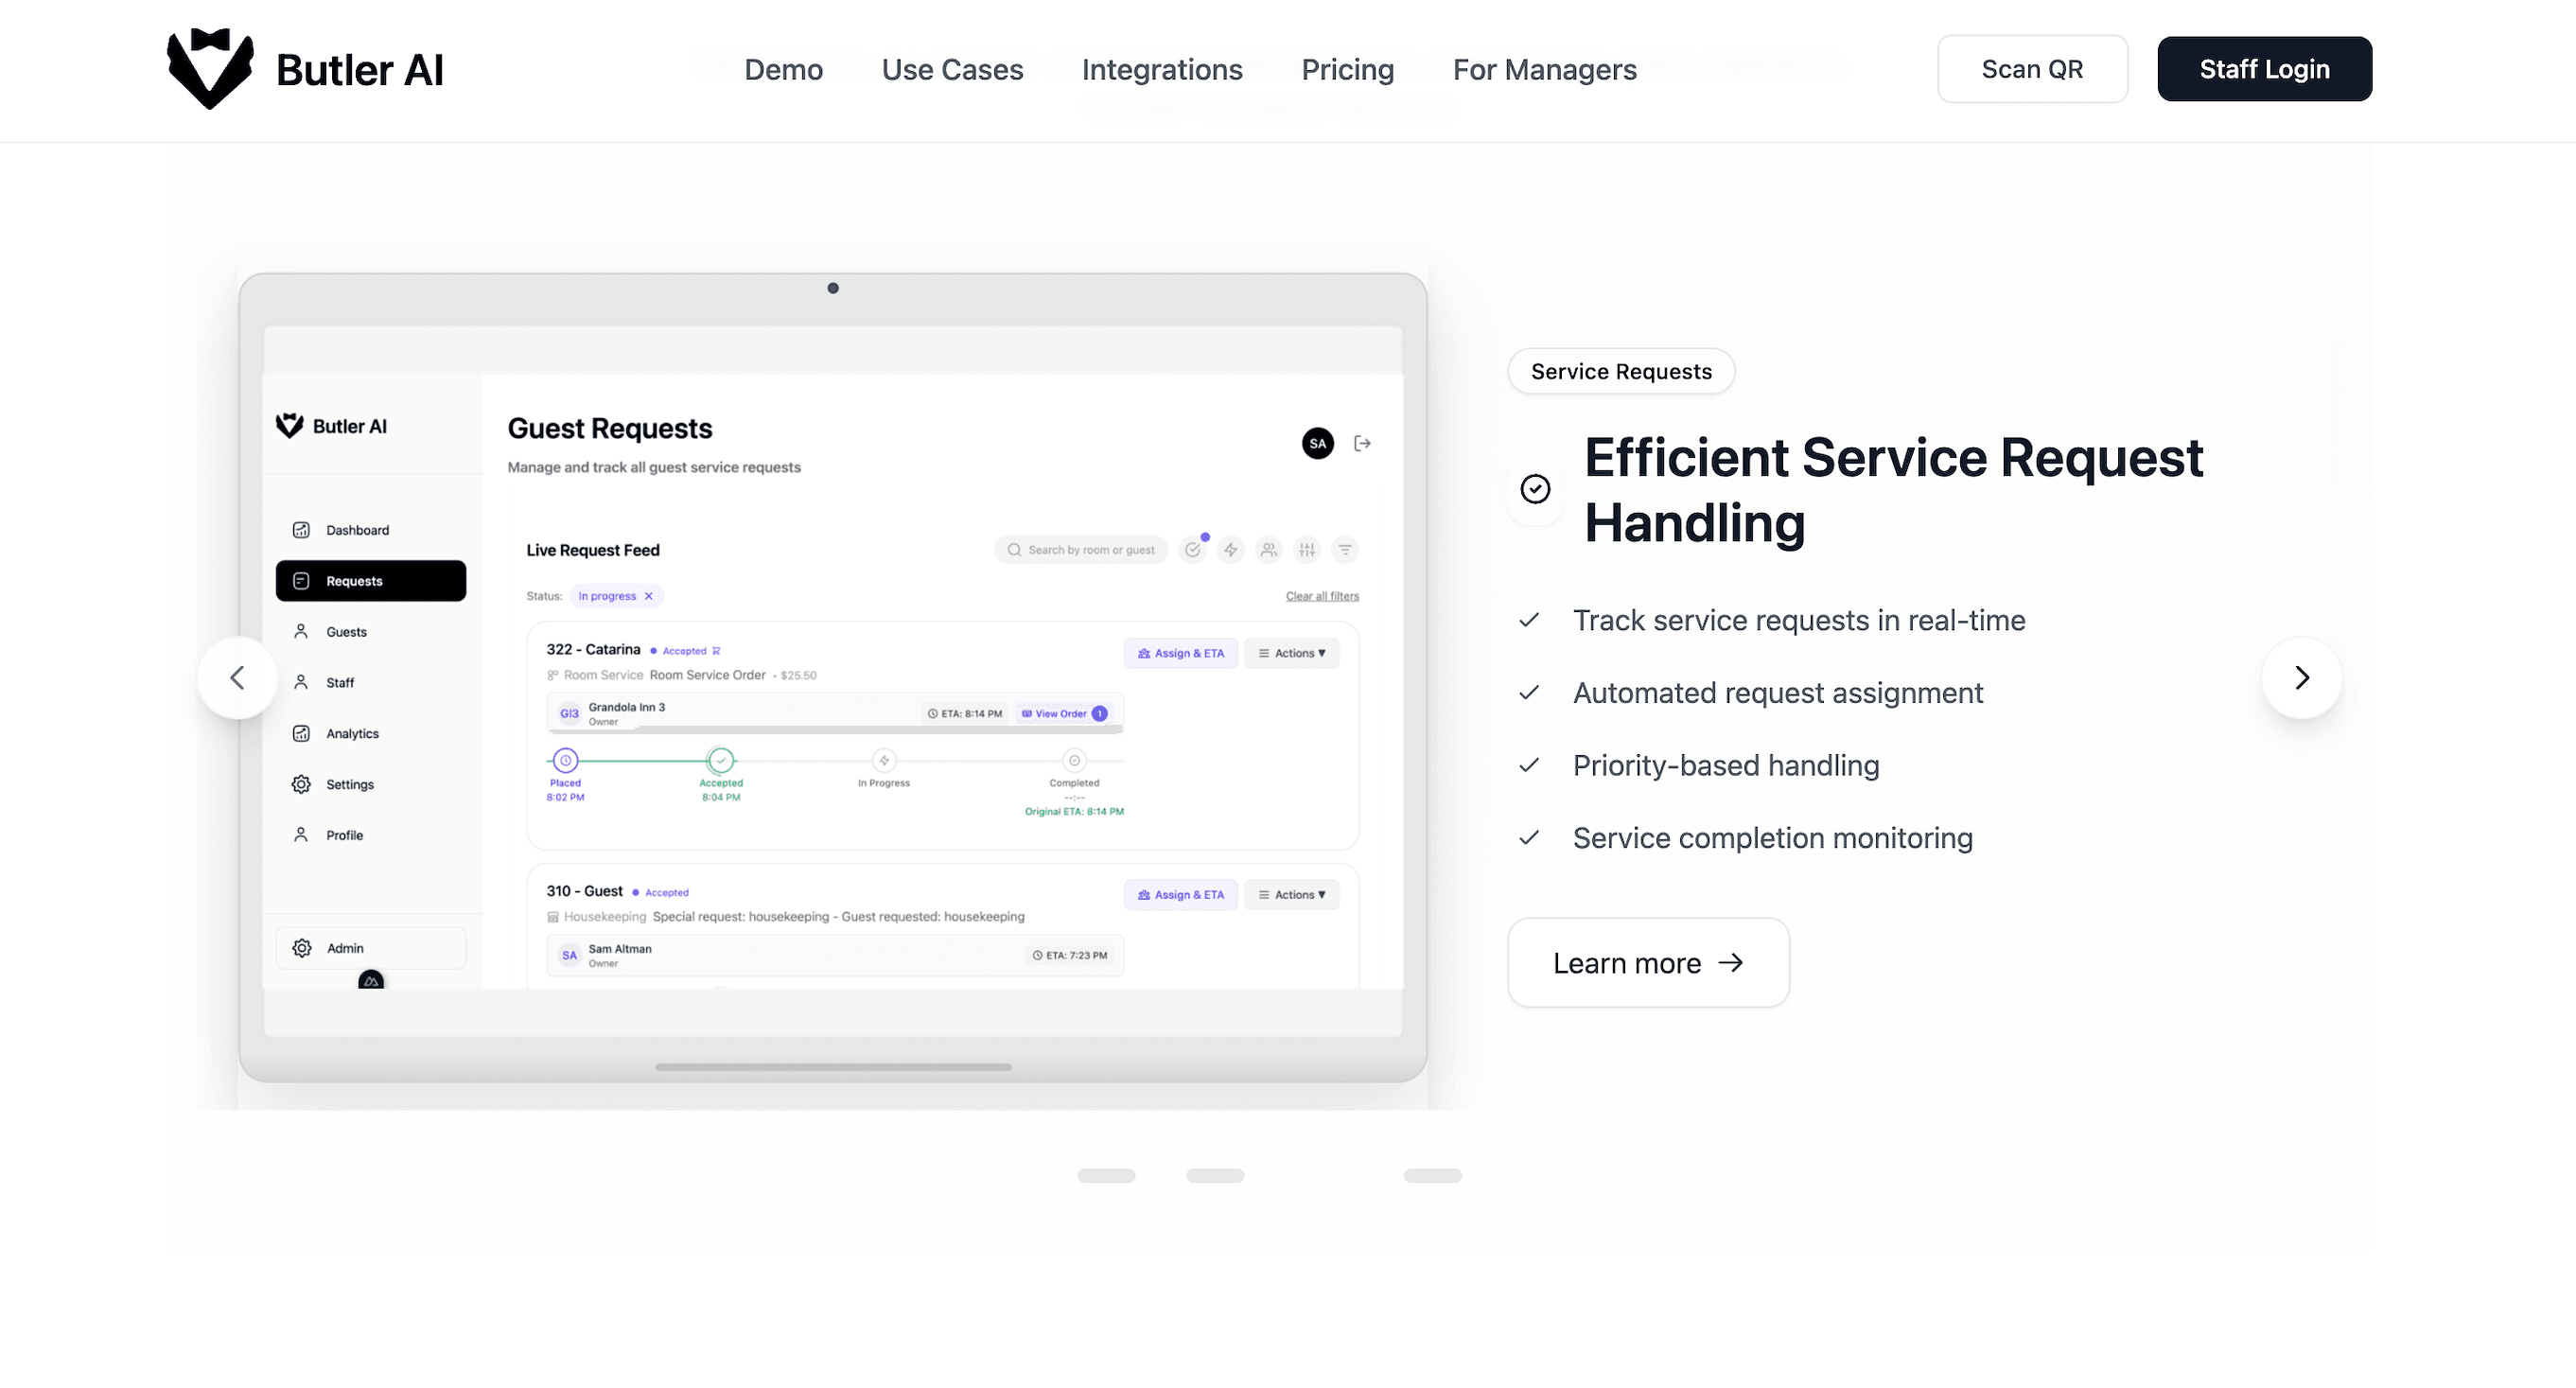The width and height of the screenshot is (2576, 1388).
Task: Click the Learn more button
Action: tap(1648, 962)
